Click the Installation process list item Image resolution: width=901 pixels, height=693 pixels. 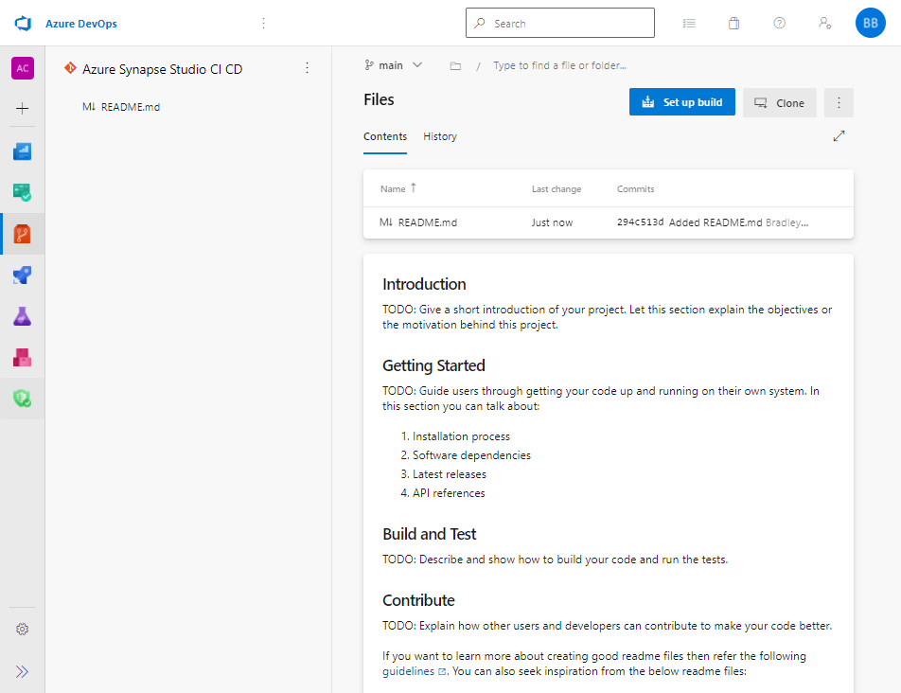click(461, 436)
